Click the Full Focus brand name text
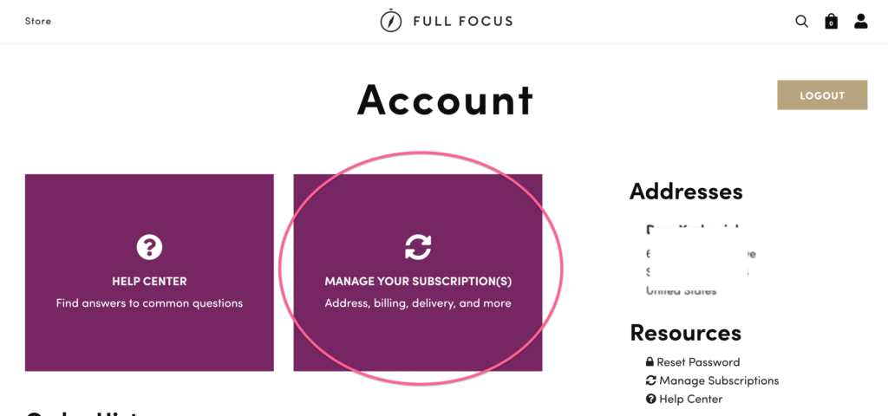The height and width of the screenshot is (416, 888). 463,22
